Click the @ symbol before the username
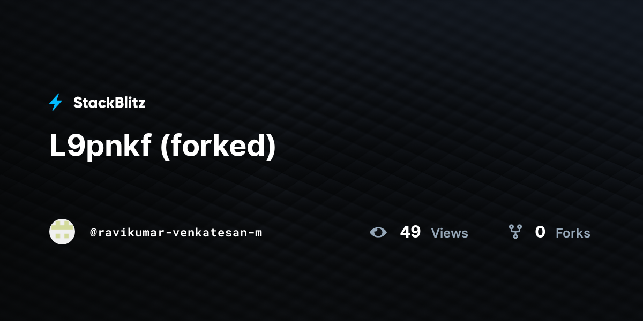Screen dimensions: 643x321 click(x=93, y=233)
